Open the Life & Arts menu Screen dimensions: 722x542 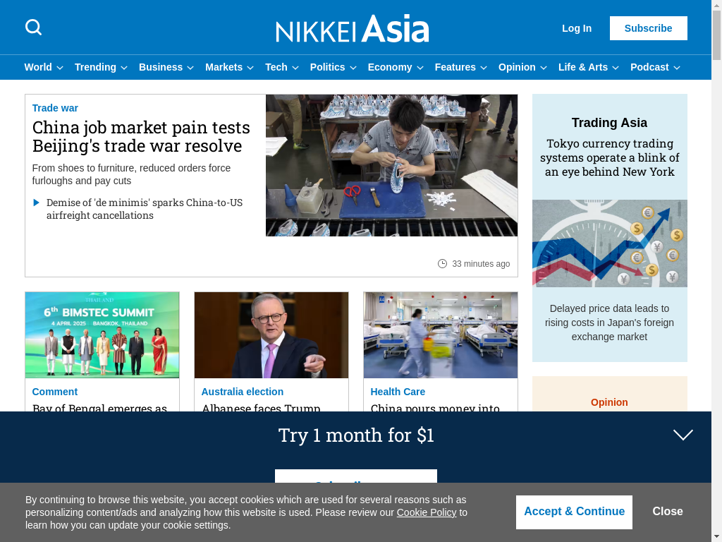coord(589,67)
